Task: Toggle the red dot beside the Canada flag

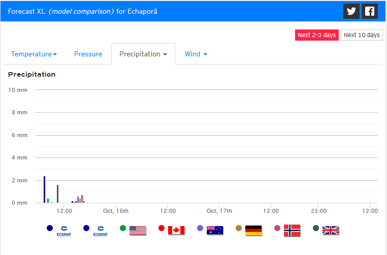Action: coord(162,229)
